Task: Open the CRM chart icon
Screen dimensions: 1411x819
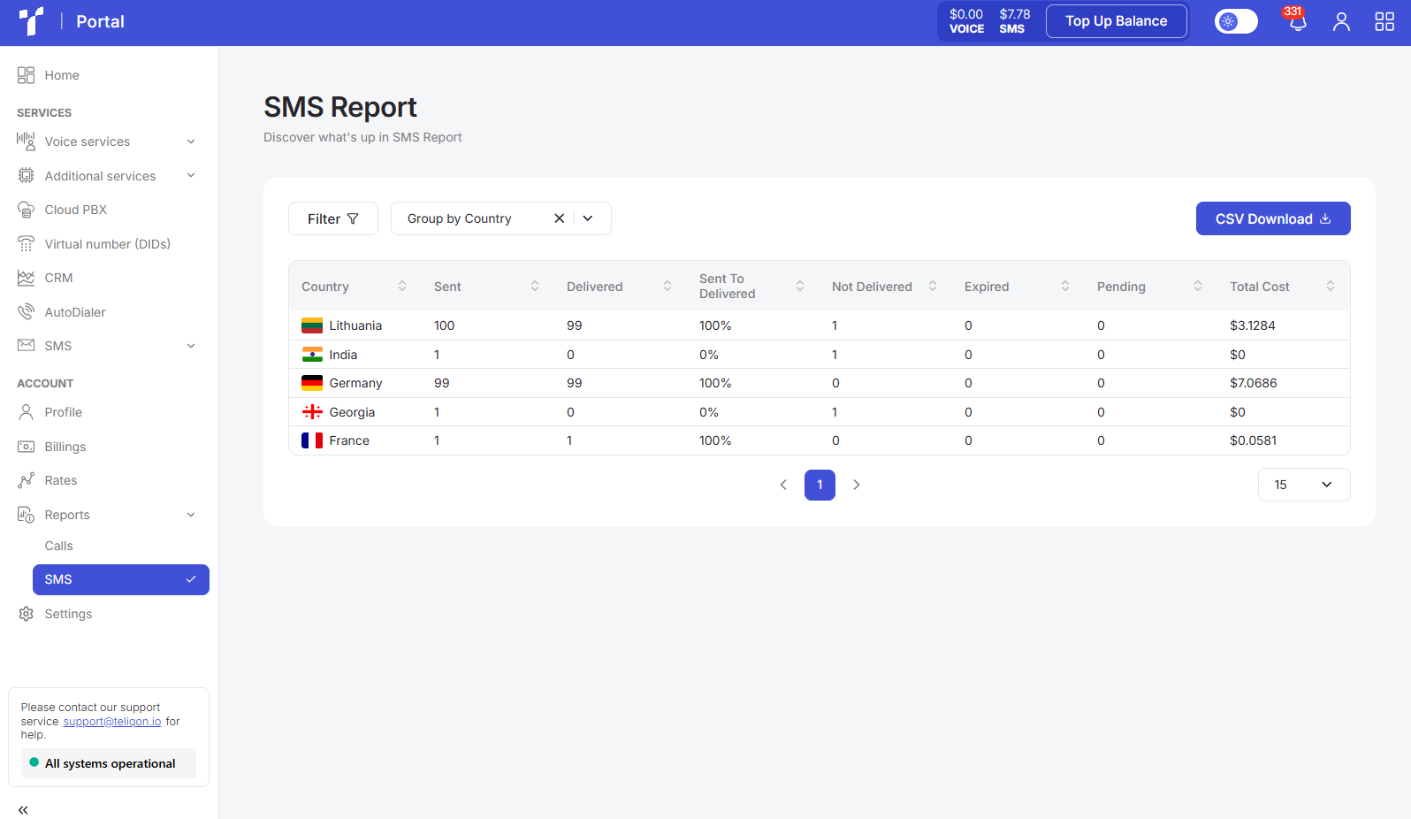Action: (x=26, y=278)
